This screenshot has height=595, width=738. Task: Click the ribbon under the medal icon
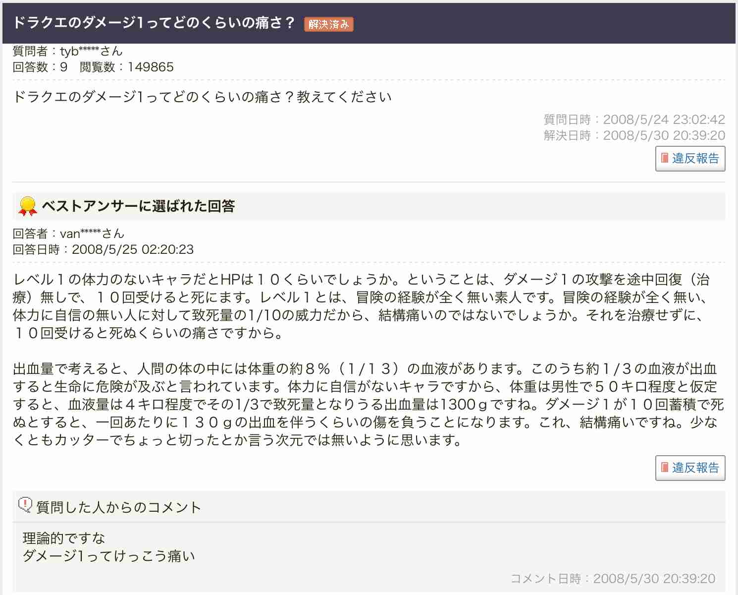(x=27, y=211)
